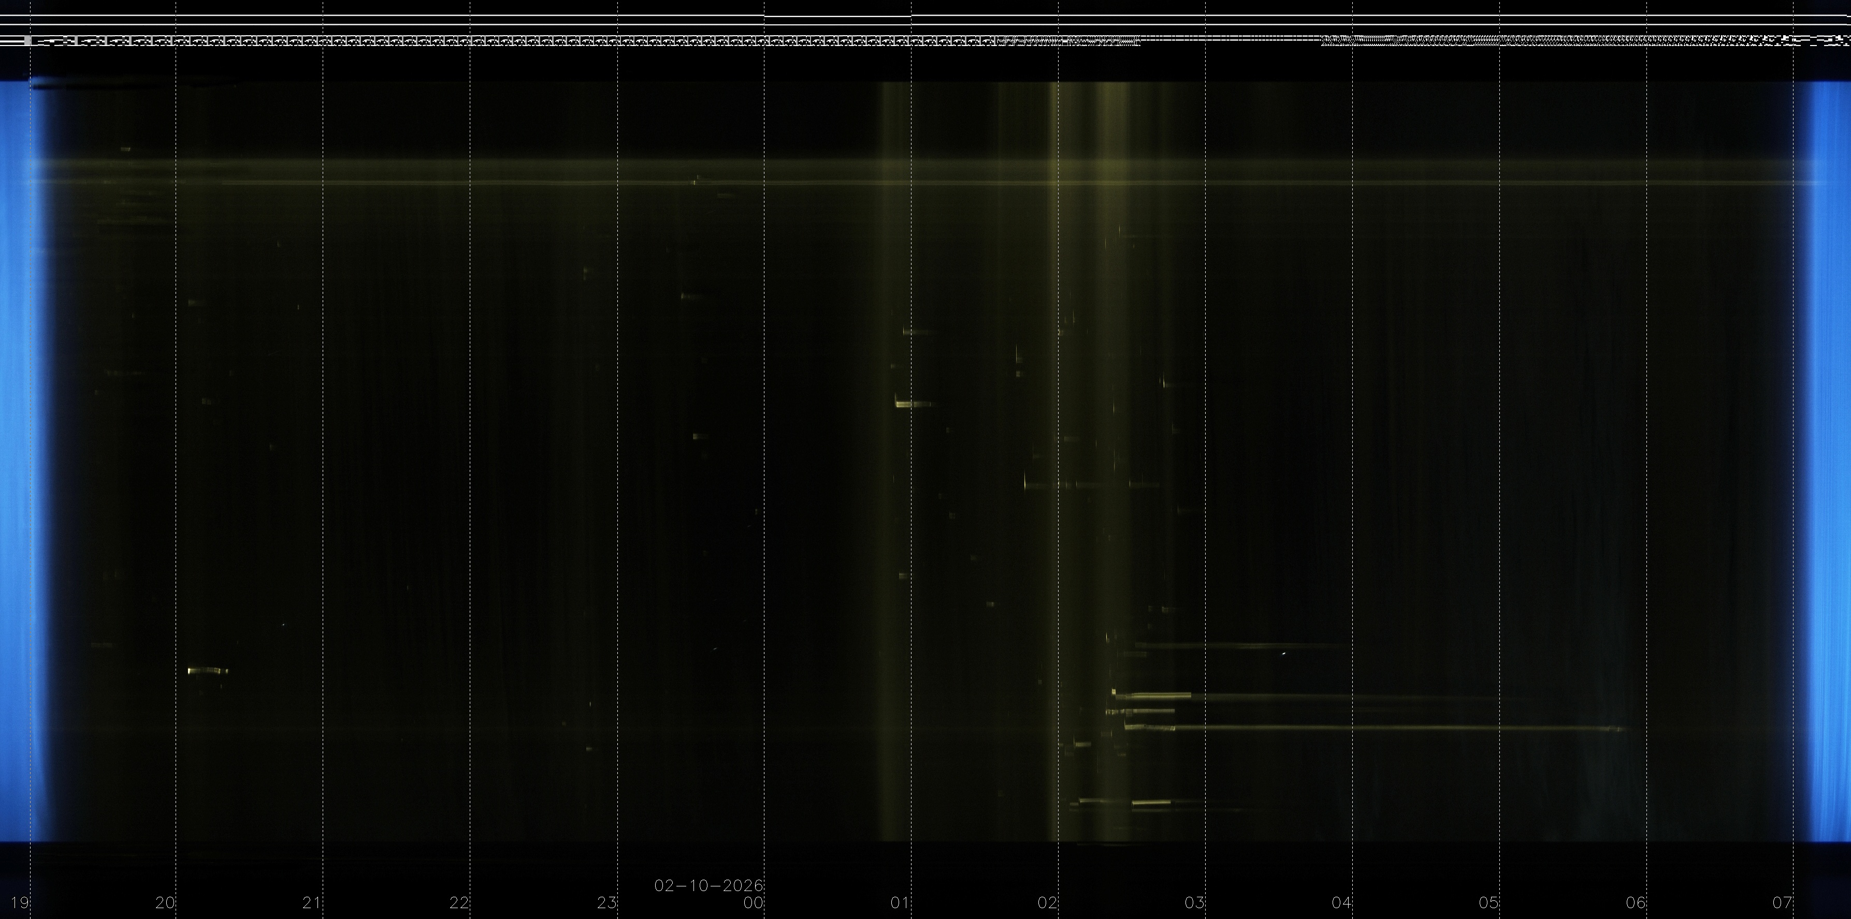Select the 23 hour time label
This screenshot has height=919, width=1851.
pos(606,902)
